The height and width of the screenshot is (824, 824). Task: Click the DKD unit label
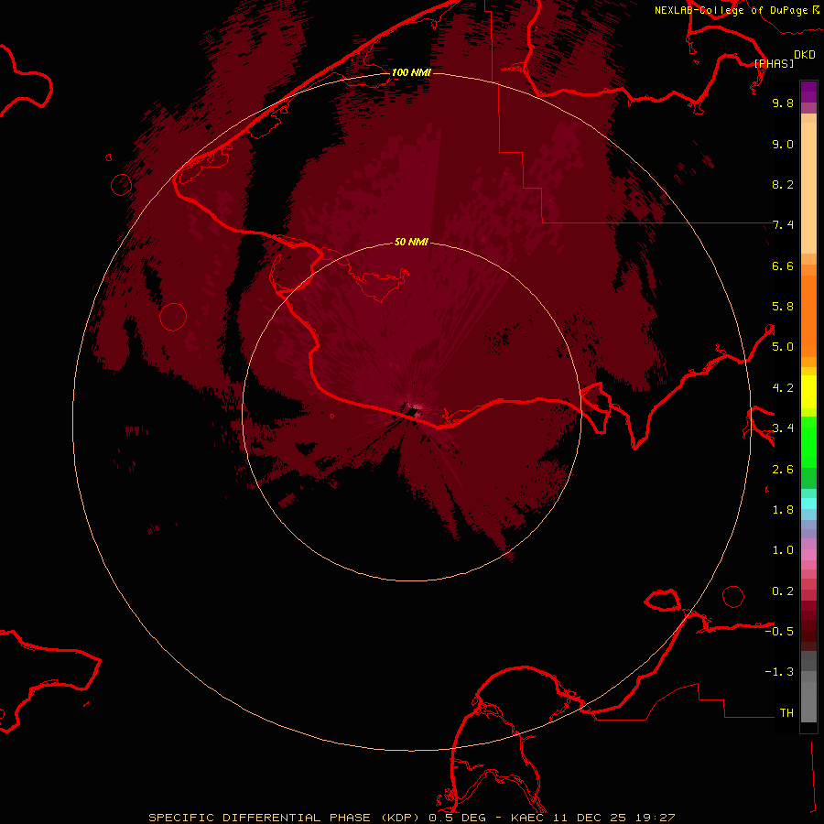tap(805, 55)
